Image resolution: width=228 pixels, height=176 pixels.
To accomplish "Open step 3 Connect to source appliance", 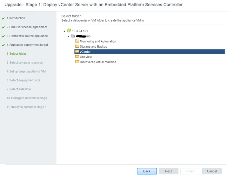I will [27, 36].
